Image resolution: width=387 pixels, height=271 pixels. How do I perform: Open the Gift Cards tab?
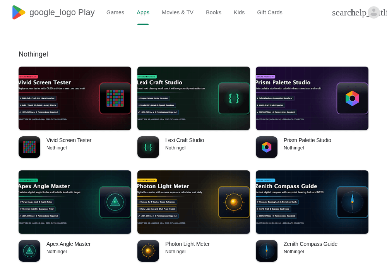pyautogui.click(x=269, y=12)
